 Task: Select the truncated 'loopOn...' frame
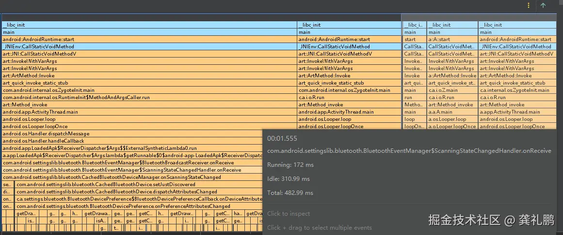point(415,127)
